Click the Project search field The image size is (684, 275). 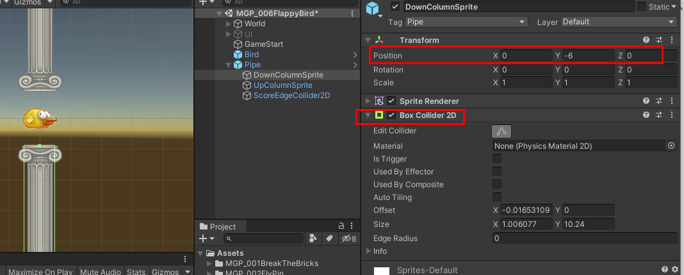[x=263, y=238]
